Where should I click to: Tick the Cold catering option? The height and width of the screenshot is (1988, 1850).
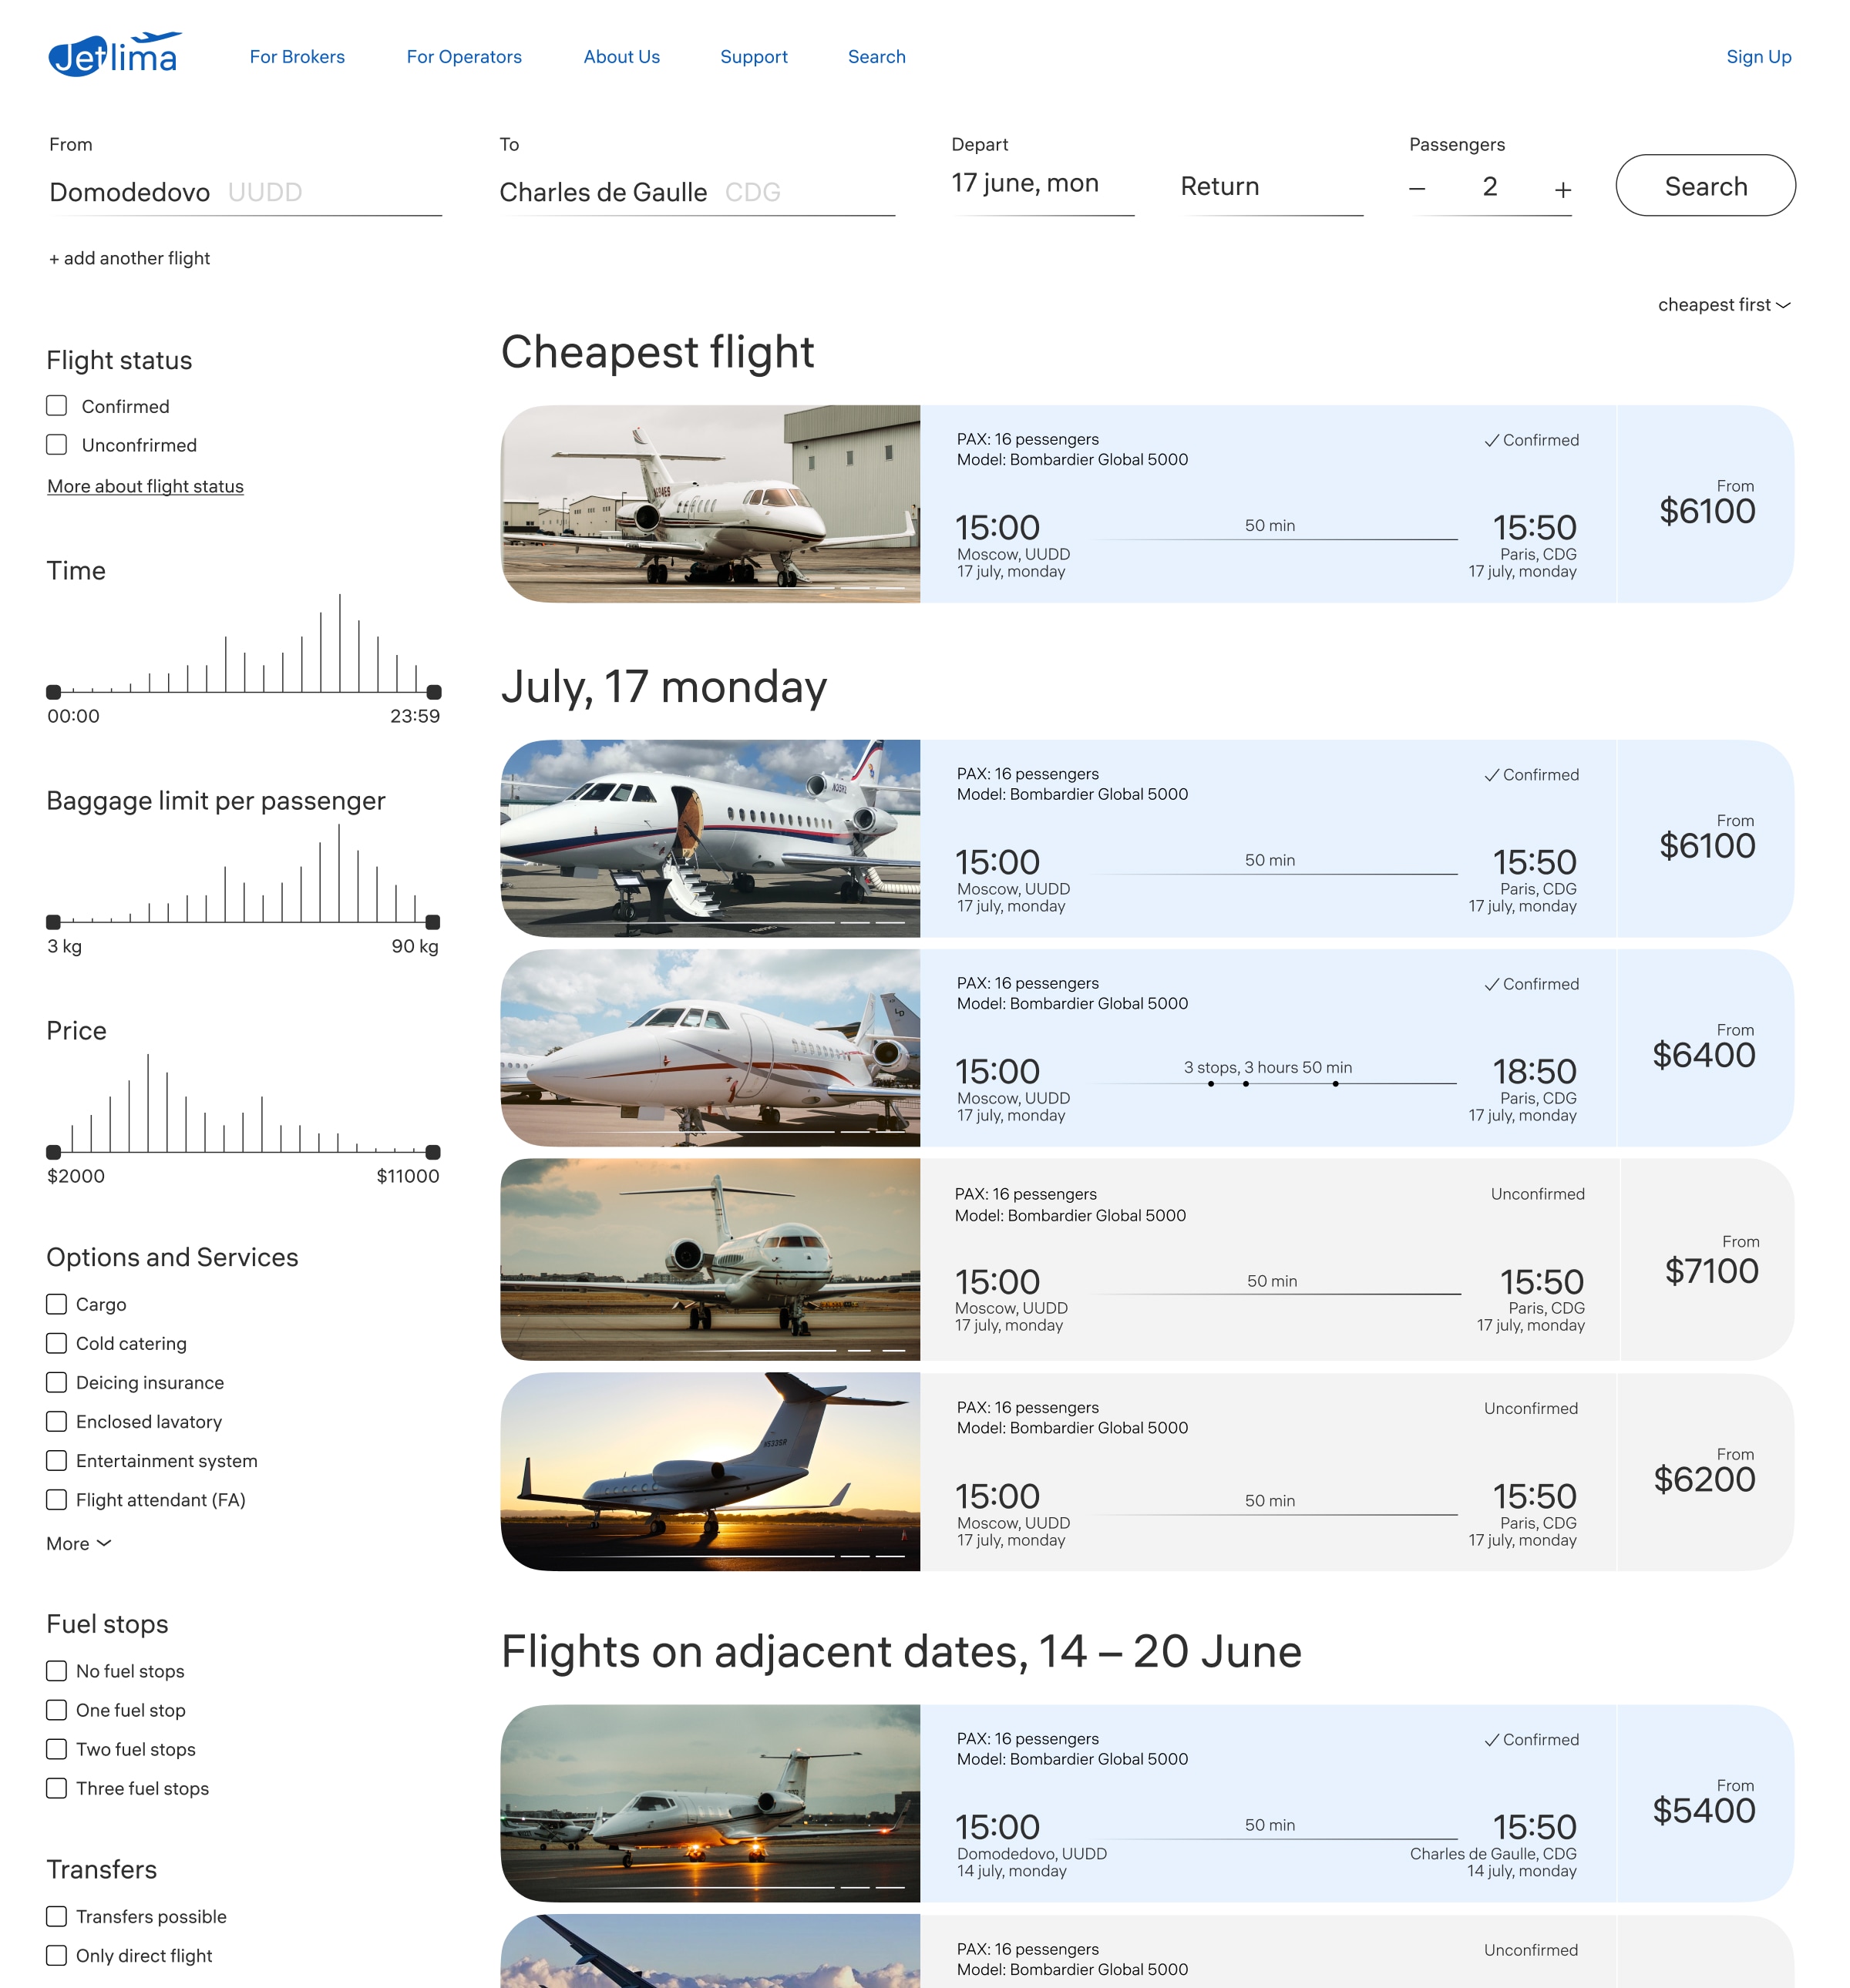click(57, 1343)
